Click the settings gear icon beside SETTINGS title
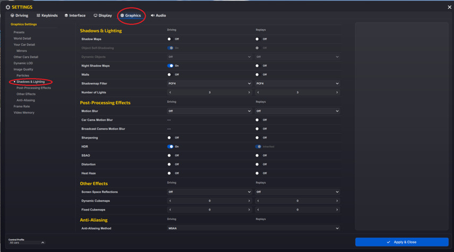 click(x=8, y=7)
